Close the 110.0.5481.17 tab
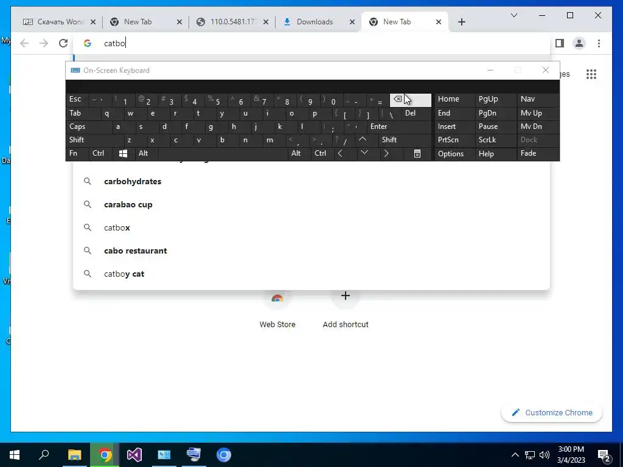 [x=266, y=22]
